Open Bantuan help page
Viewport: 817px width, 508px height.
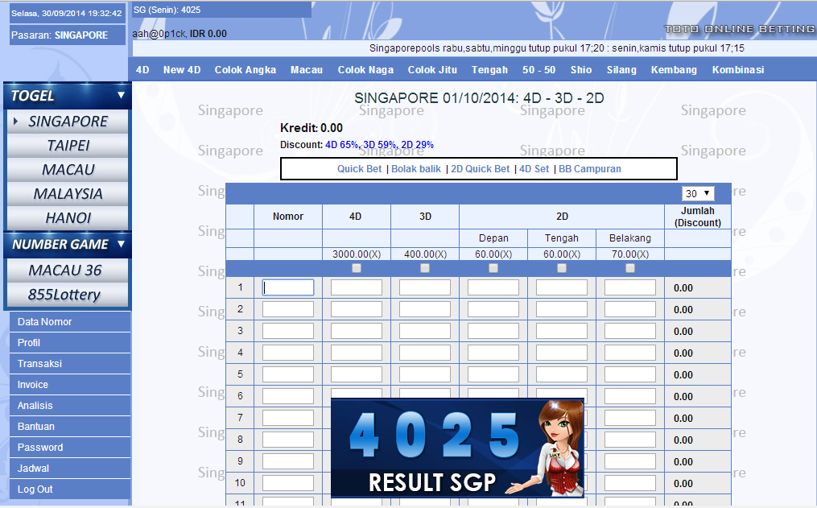click(x=70, y=426)
